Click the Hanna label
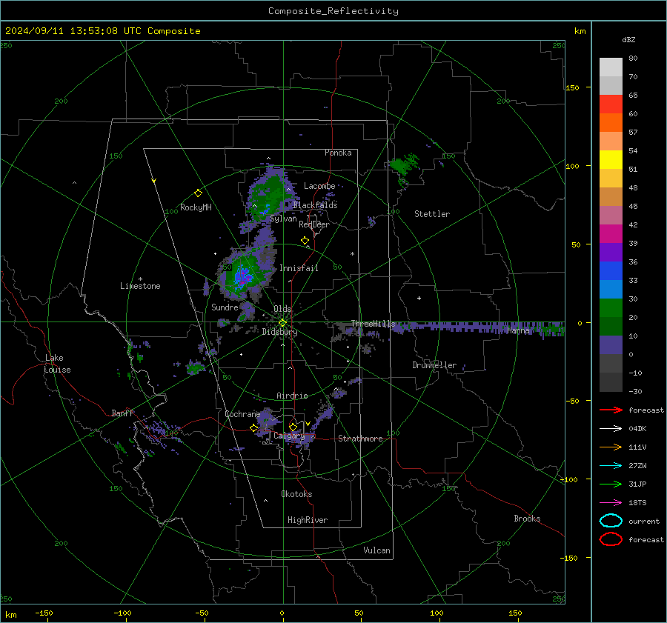The width and height of the screenshot is (667, 623). click(518, 330)
